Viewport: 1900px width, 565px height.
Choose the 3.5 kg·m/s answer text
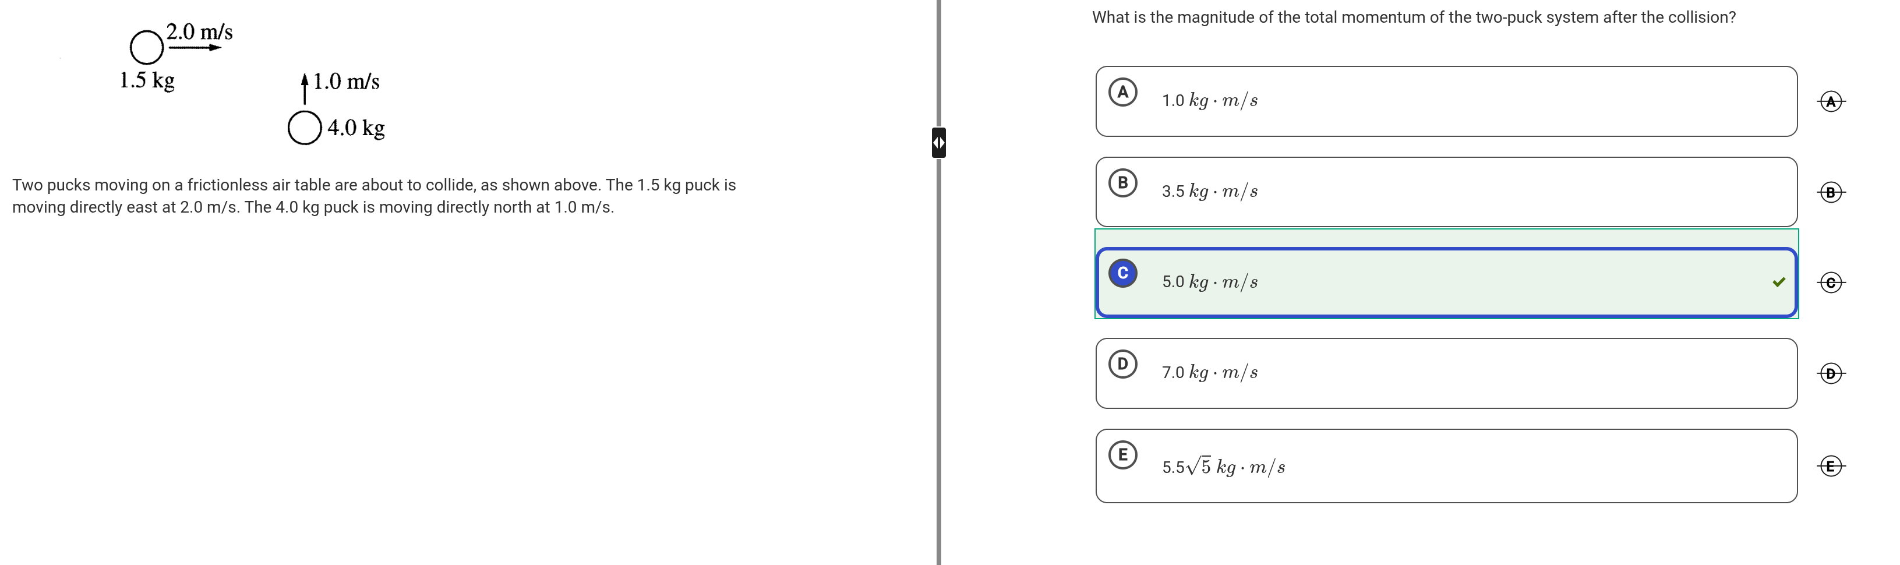click(x=1210, y=191)
